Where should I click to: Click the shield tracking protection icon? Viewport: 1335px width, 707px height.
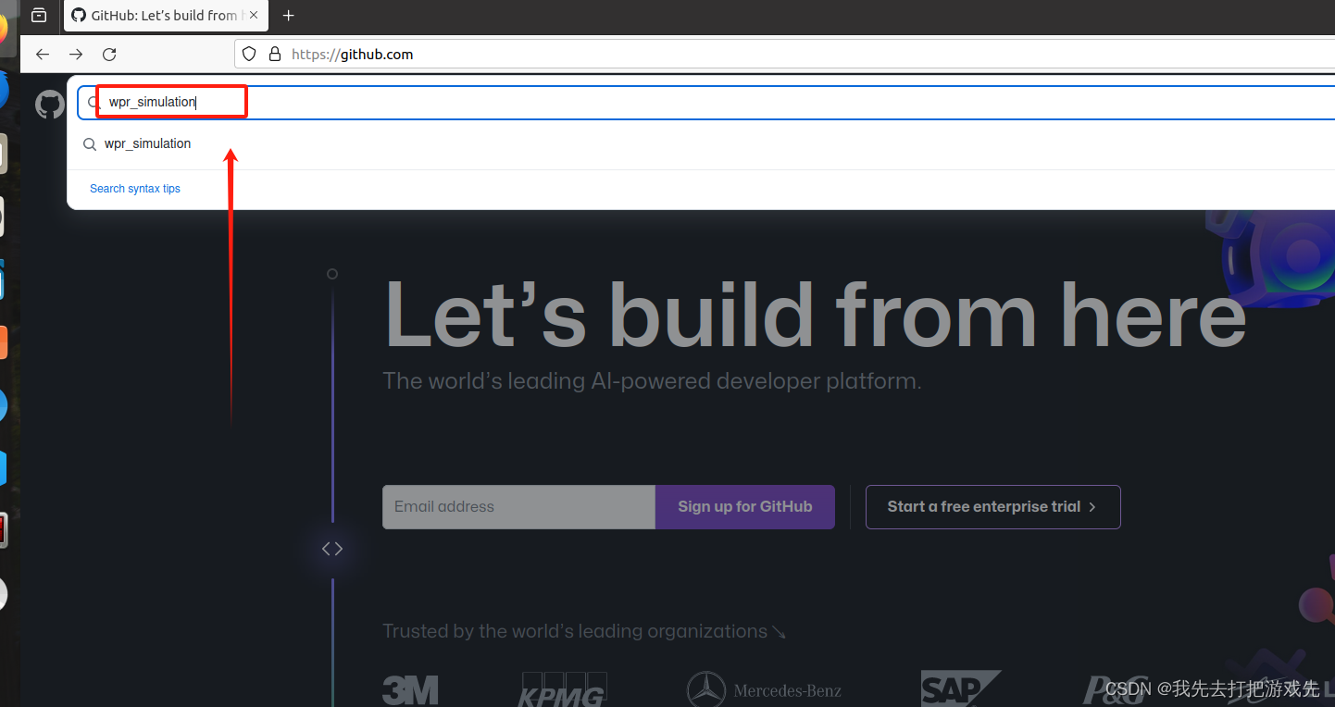[x=248, y=55]
